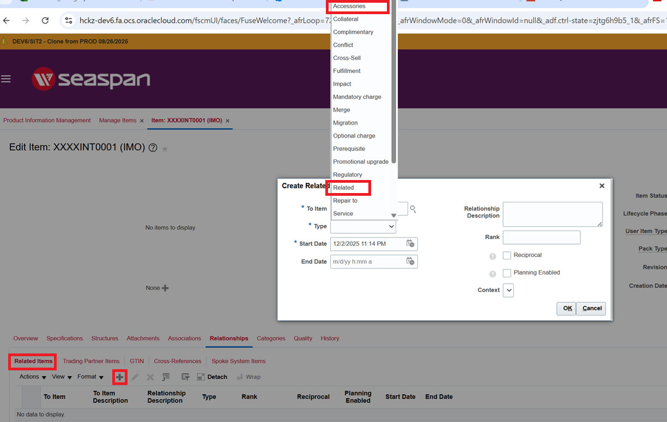The height and width of the screenshot is (422, 667).
Task: Open the Actions menu in the table toolbar
Action: 33,377
